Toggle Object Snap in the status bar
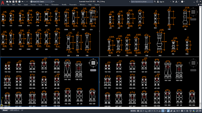Screen dimensions: 202x113 click(163, 111)
